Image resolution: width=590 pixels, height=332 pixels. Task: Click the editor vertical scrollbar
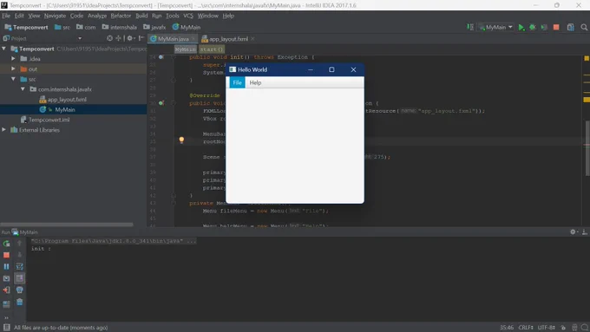(x=587, y=148)
